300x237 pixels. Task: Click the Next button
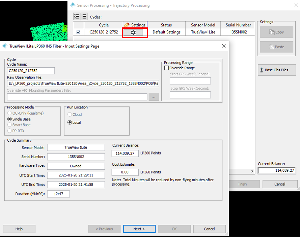coord(139,229)
